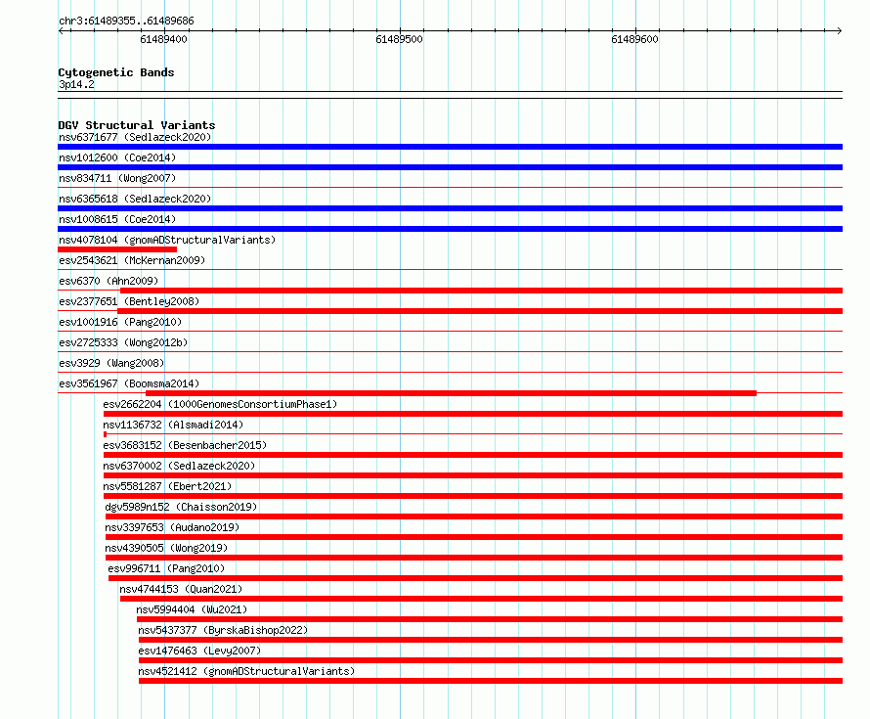This screenshot has width=870, height=719.
Task: Click the red bar under esv2377651
Action: click(x=480, y=311)
